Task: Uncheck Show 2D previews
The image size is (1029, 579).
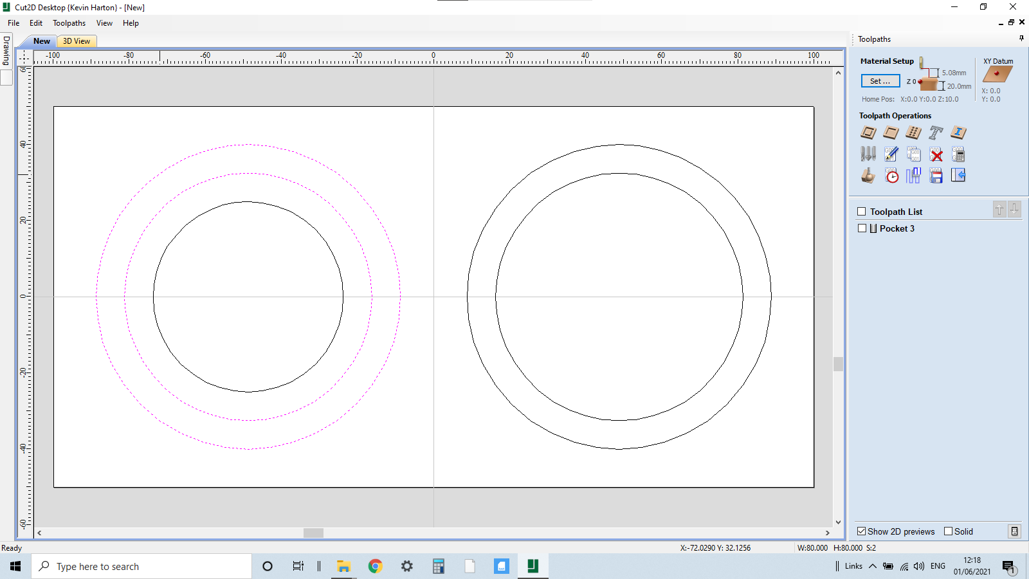Action: click(862, 531)
